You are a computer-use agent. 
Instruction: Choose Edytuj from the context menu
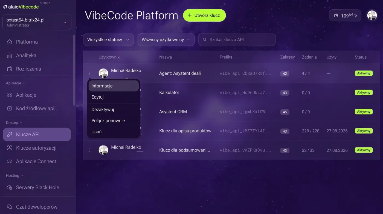pos(114,97)
